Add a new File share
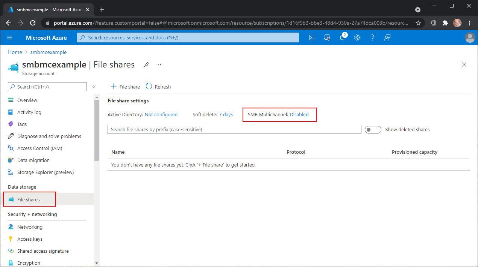The height and width of the screenshot is (267, 478). click(125, 87)
